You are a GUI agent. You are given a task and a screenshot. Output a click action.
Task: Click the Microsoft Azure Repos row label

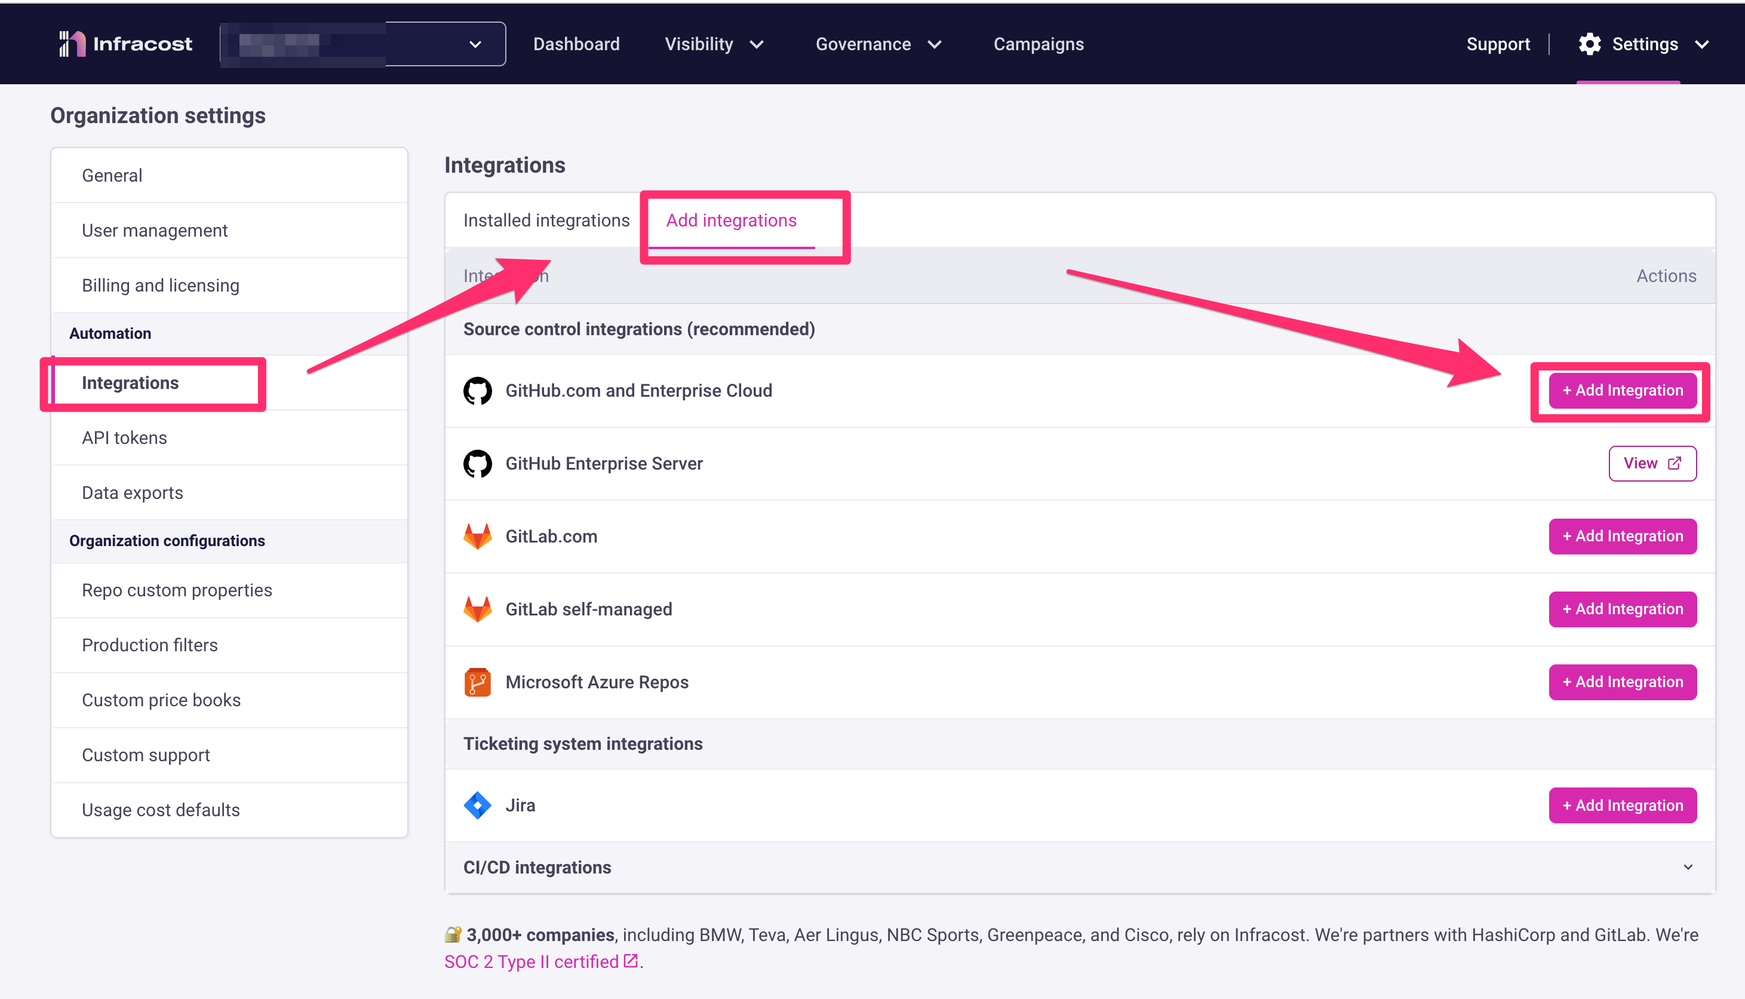[x=597, y=682]
